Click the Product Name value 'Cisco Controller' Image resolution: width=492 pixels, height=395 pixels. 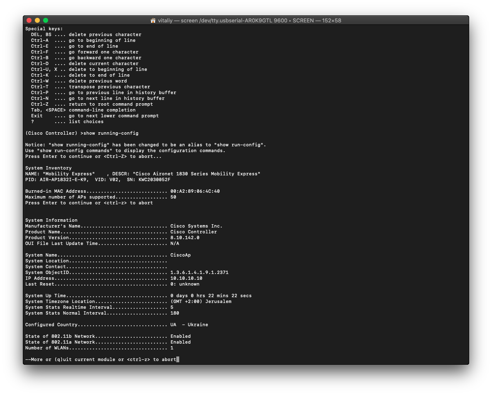(x=194, y=232)
